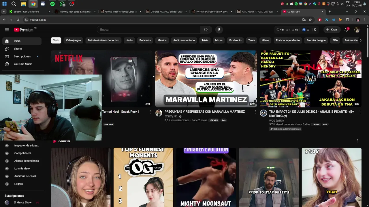Select the Todo filter chip
This screenshot has height=207, width=369.
(56, 40)
